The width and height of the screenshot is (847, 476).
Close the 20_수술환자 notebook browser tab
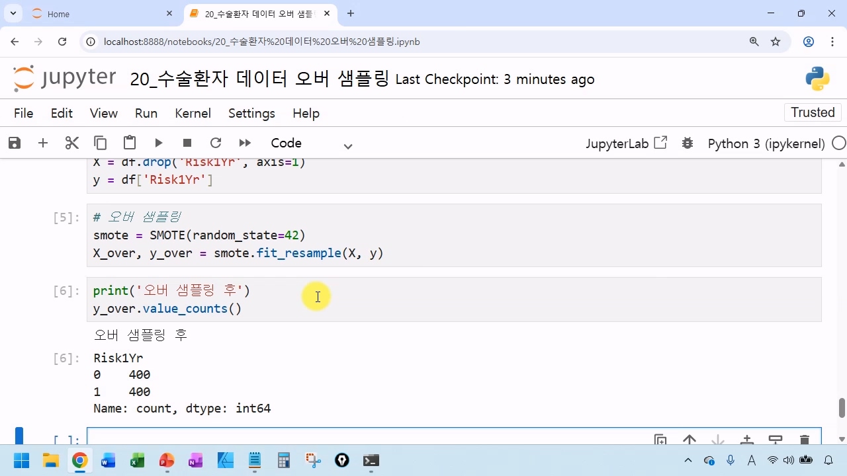coord(326,13)
